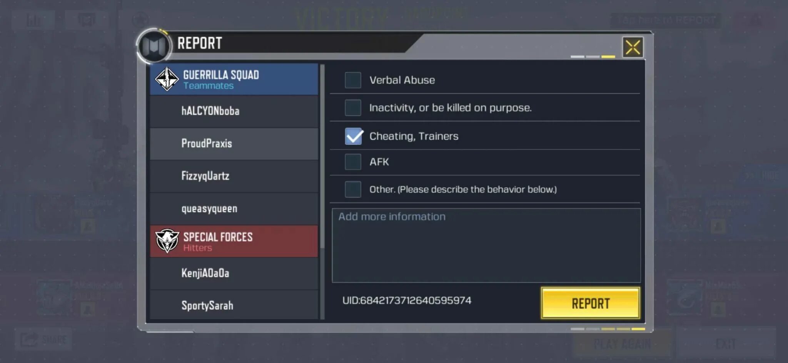Click the Special Forces emblem icon
This screenshot has width=788, height=363.
click(x=167, y=241)
